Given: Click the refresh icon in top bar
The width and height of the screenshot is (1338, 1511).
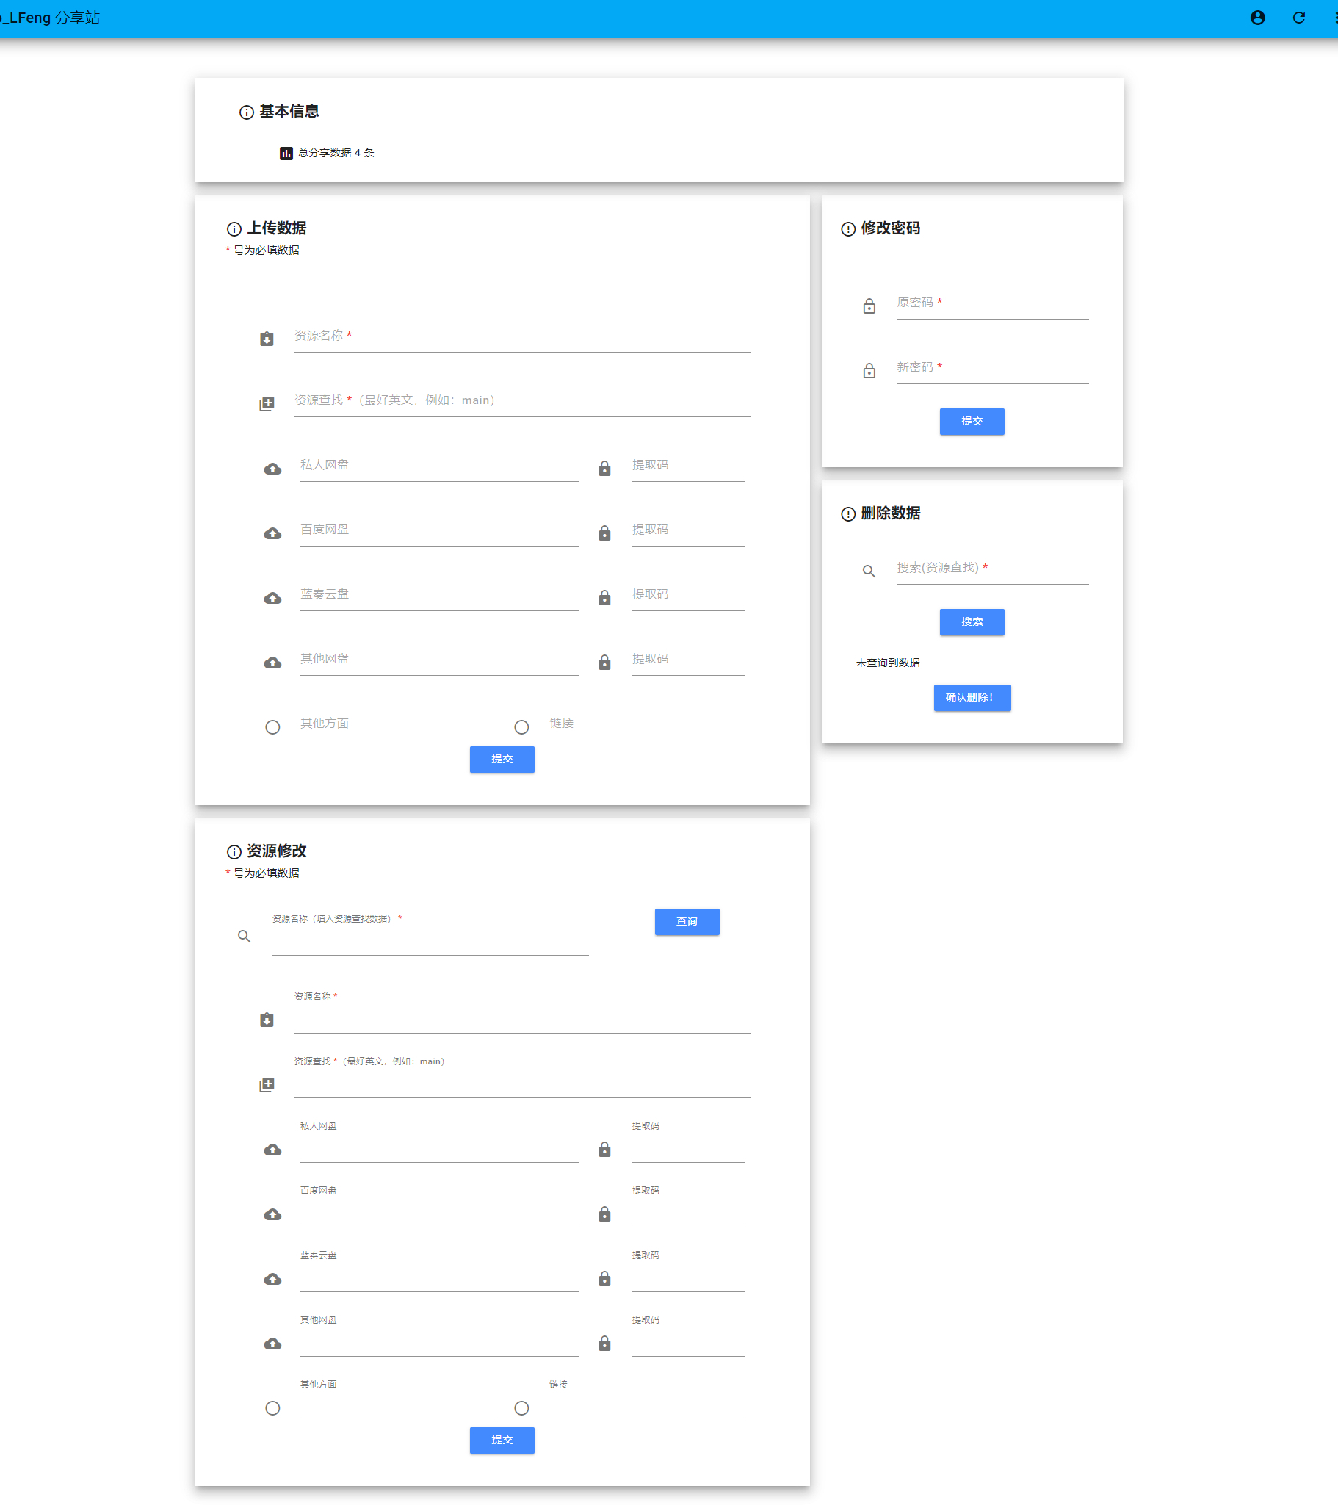Looking at the screenshot, I should tap(1299, 18).
